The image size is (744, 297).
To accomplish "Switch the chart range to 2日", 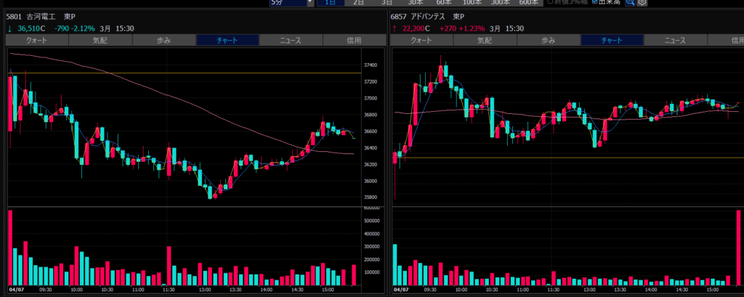I will pyautogui.click(x=359, y=3).
